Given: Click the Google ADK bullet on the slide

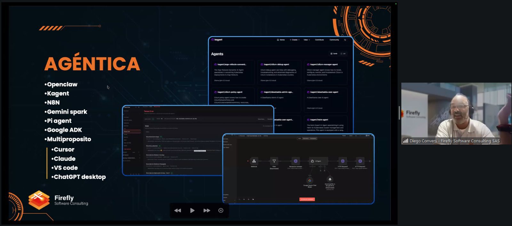Looking at the screenshot, I should coord(63,130).
